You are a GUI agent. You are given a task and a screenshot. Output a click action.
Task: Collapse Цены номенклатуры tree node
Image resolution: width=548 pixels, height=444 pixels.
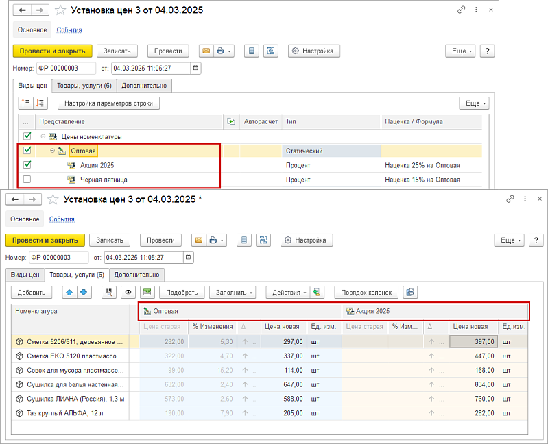(x=43, y=136)
